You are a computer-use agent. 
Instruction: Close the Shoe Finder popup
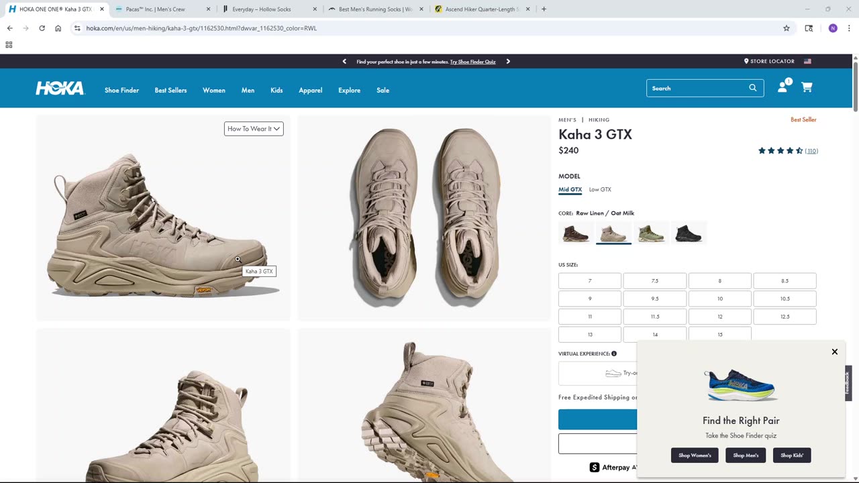(x=835, y=352)
